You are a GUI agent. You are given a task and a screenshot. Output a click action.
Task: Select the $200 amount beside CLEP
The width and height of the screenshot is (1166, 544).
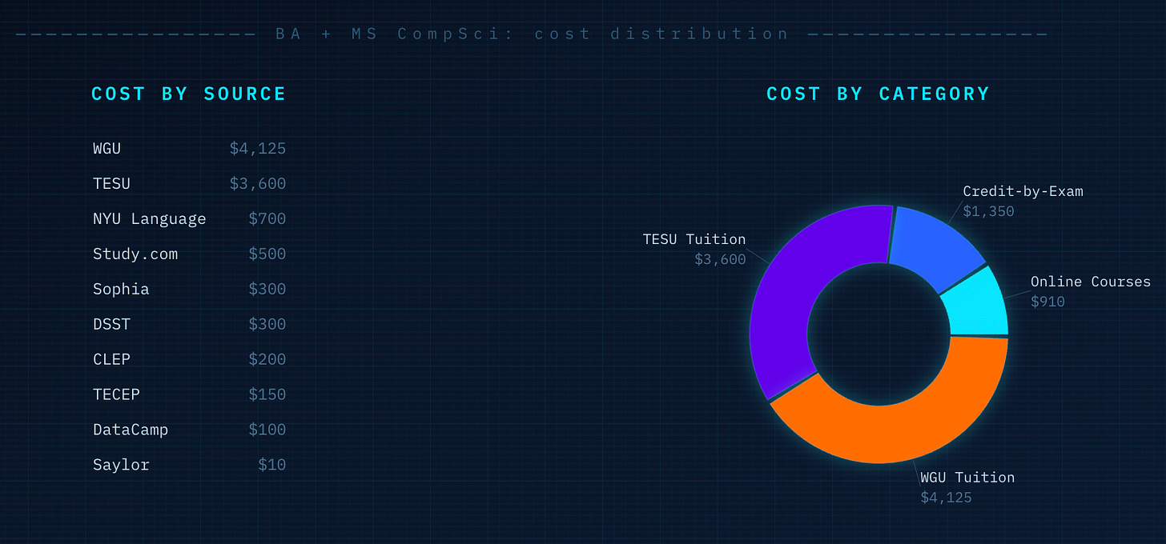(x=267, y=359)
